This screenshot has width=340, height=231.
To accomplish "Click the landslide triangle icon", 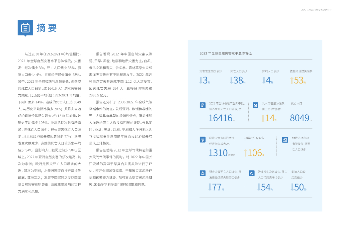I will 252,173.
